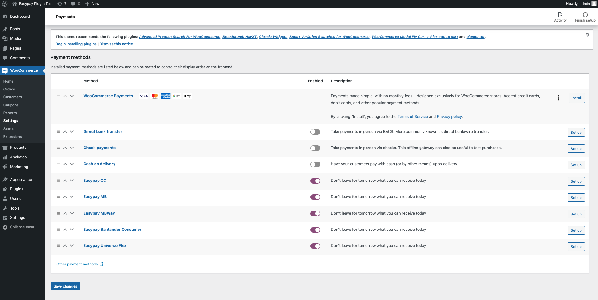Click the drag handle for Easypay MBWay

click(x=58, y=213)
